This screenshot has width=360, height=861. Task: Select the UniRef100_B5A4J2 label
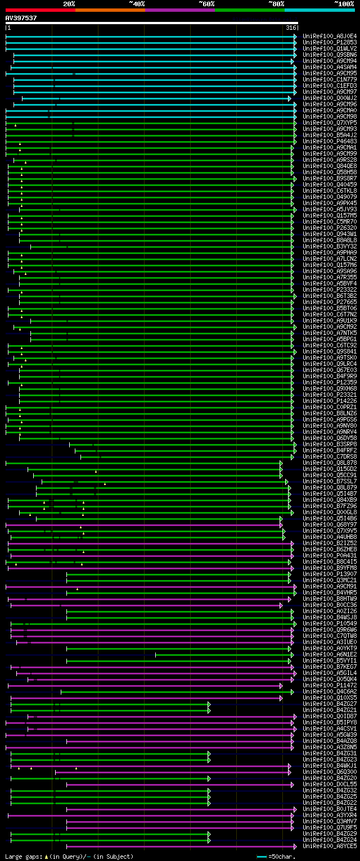pyautogui.click(x=330, y=135)
